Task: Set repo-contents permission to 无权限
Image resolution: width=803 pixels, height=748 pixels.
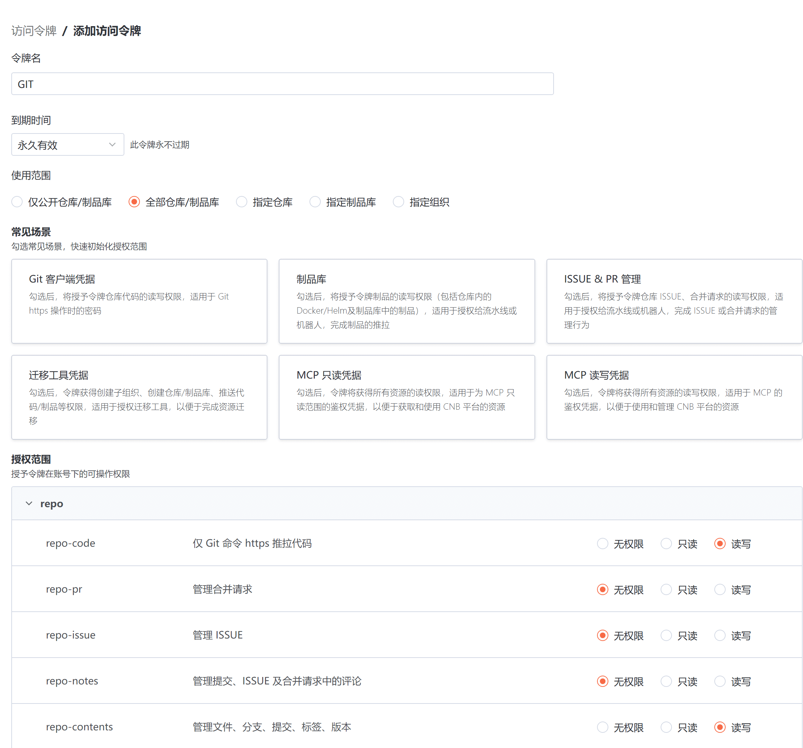Action: [x=602, y=727]
